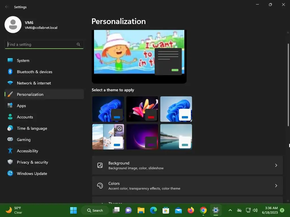Click the OneDrive cloud tray icon
Viewport: 290px width, 217px height.
(239, 210)
